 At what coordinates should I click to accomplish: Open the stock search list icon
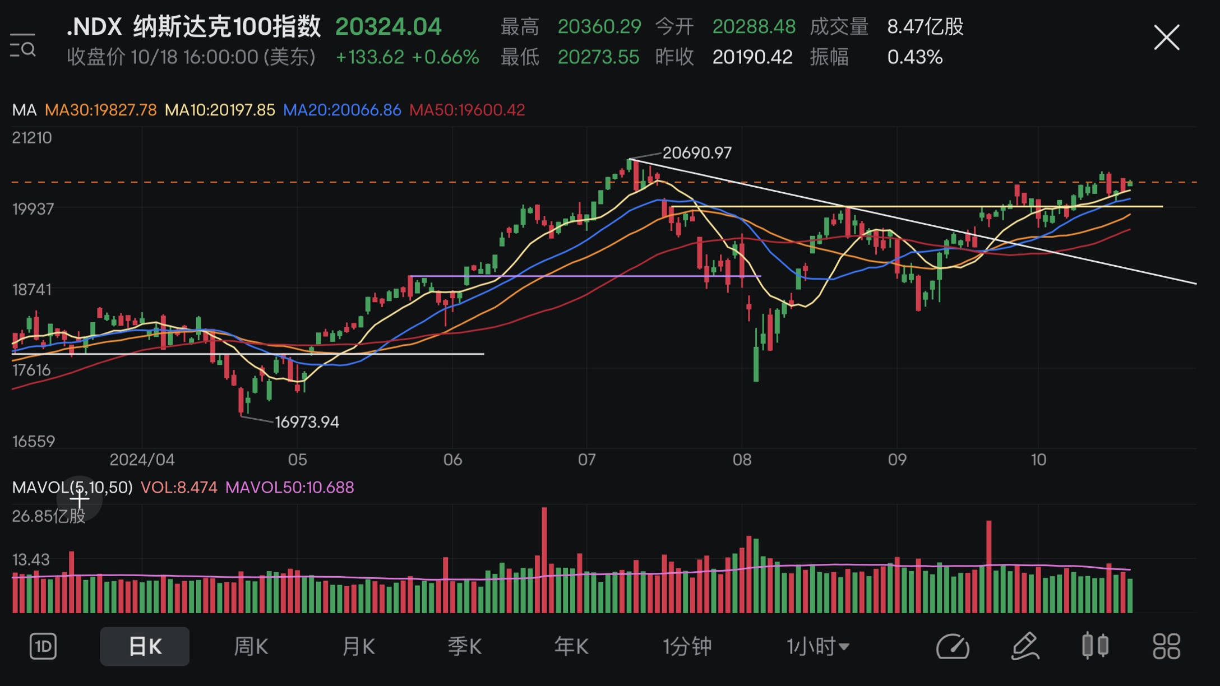click(x=23, y=45)
